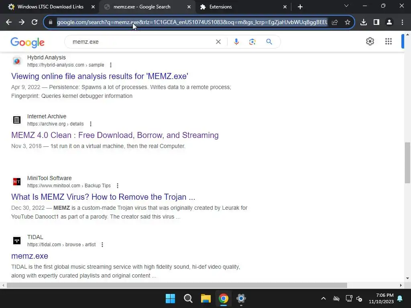
Task: Click the Internet Archive favicon
Action: [x=17, y=120]
